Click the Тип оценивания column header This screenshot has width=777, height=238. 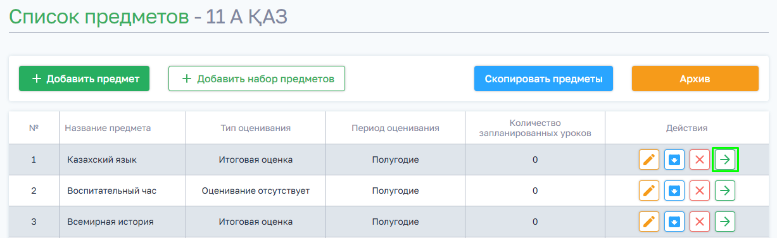pos(256,128)
